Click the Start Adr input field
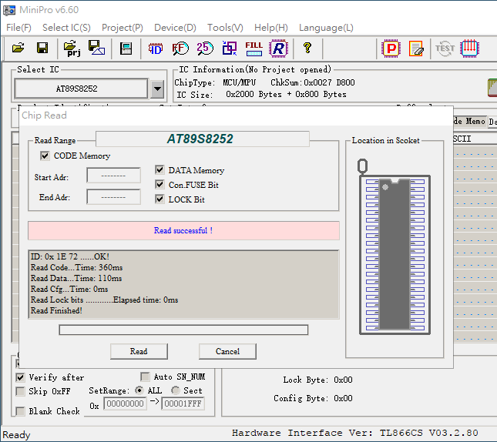The image size is (497, 442). [x=113, y=176]
